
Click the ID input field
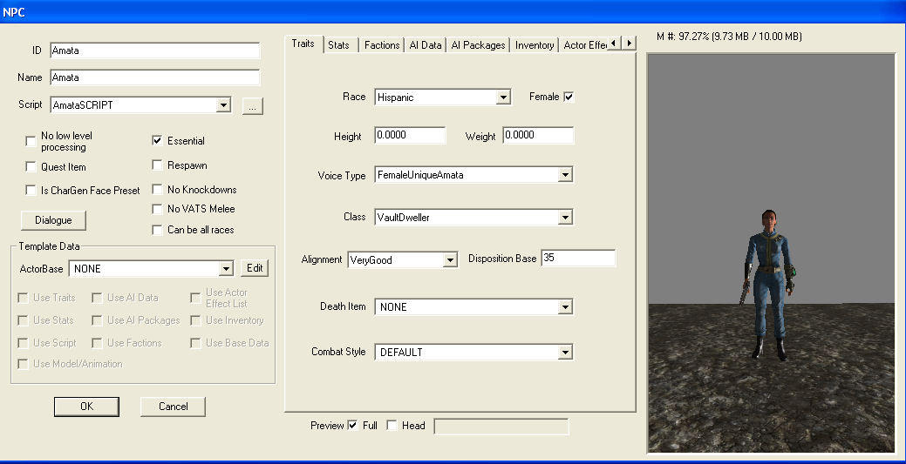pyautogui.click(x=155, y=50)
